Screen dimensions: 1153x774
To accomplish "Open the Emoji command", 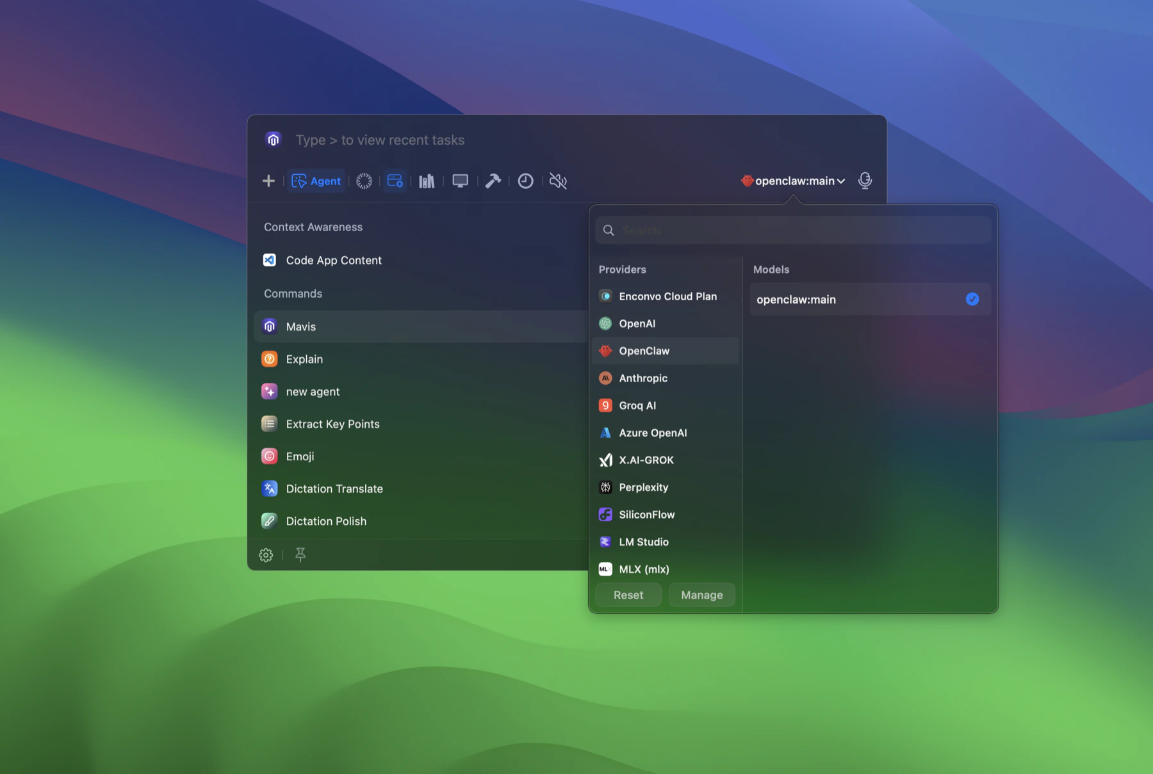I will pos(421,456).
